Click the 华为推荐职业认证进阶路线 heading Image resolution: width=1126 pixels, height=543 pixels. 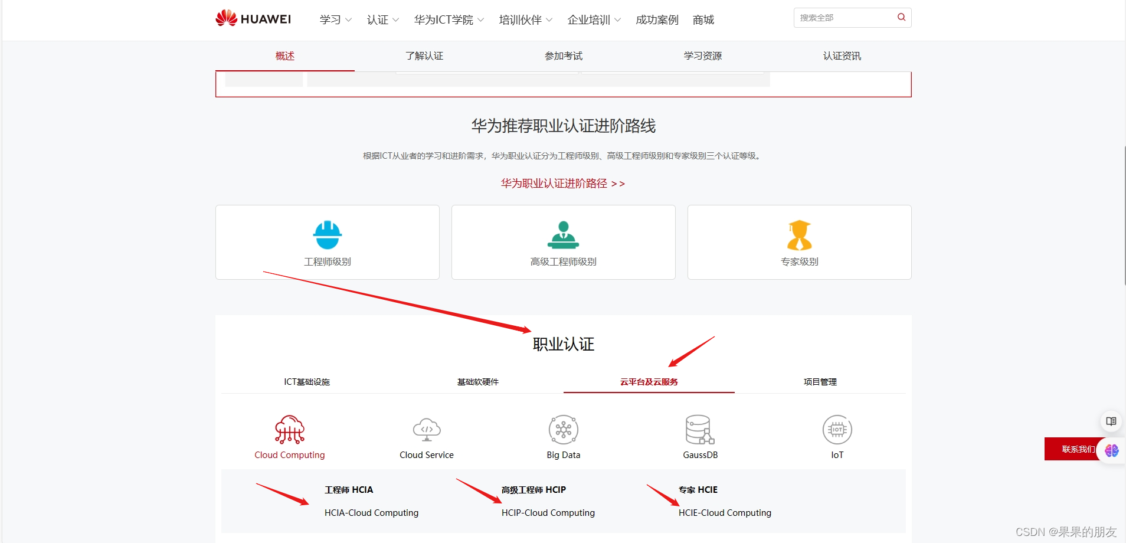tap(564, 126)
